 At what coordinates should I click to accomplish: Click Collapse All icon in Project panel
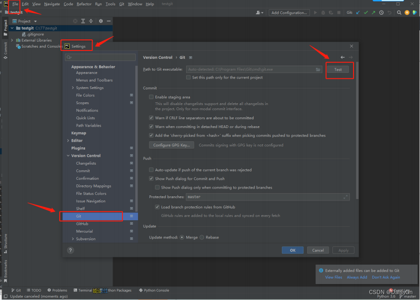[91, 21]
